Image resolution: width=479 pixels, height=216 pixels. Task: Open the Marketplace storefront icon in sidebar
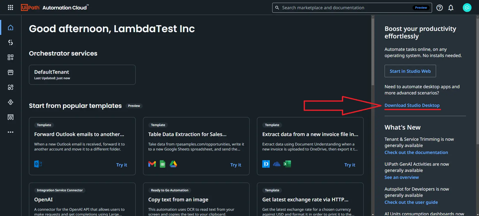[10, 72]
